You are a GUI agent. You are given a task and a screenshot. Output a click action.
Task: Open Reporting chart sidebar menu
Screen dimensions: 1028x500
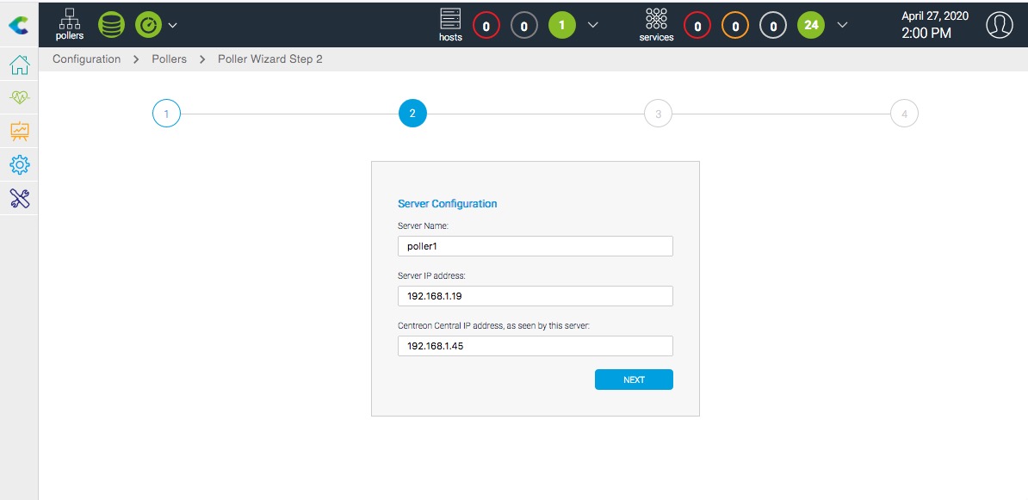(19, 132)
